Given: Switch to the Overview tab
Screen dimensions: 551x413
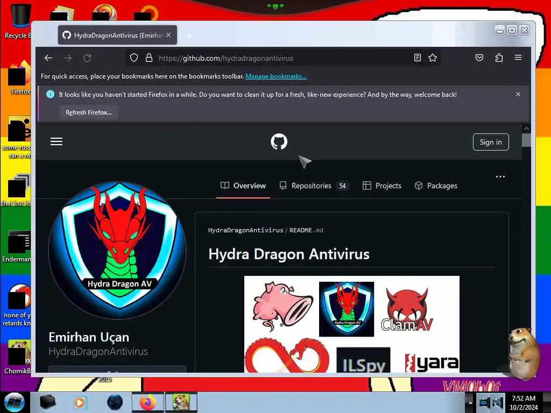Looking at the screenshot, I should [x=243, y=186].
